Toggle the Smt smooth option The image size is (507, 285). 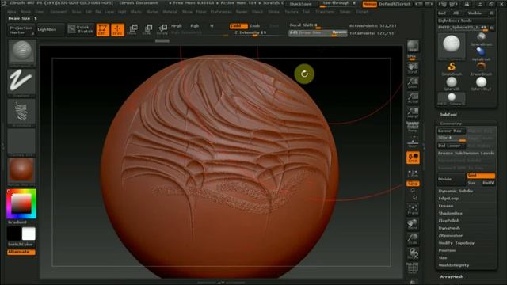(481, 176)
